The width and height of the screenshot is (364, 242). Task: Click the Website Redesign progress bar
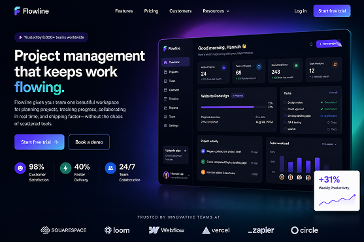click(233, 107)
